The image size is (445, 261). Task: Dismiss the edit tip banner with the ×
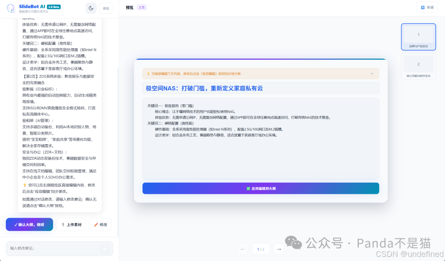point(372,73)
